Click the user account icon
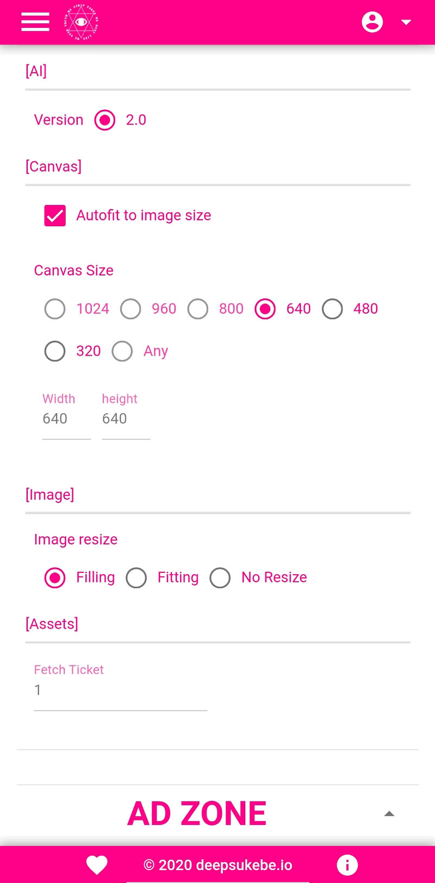The image size is (435, 883). coord(372,22)
